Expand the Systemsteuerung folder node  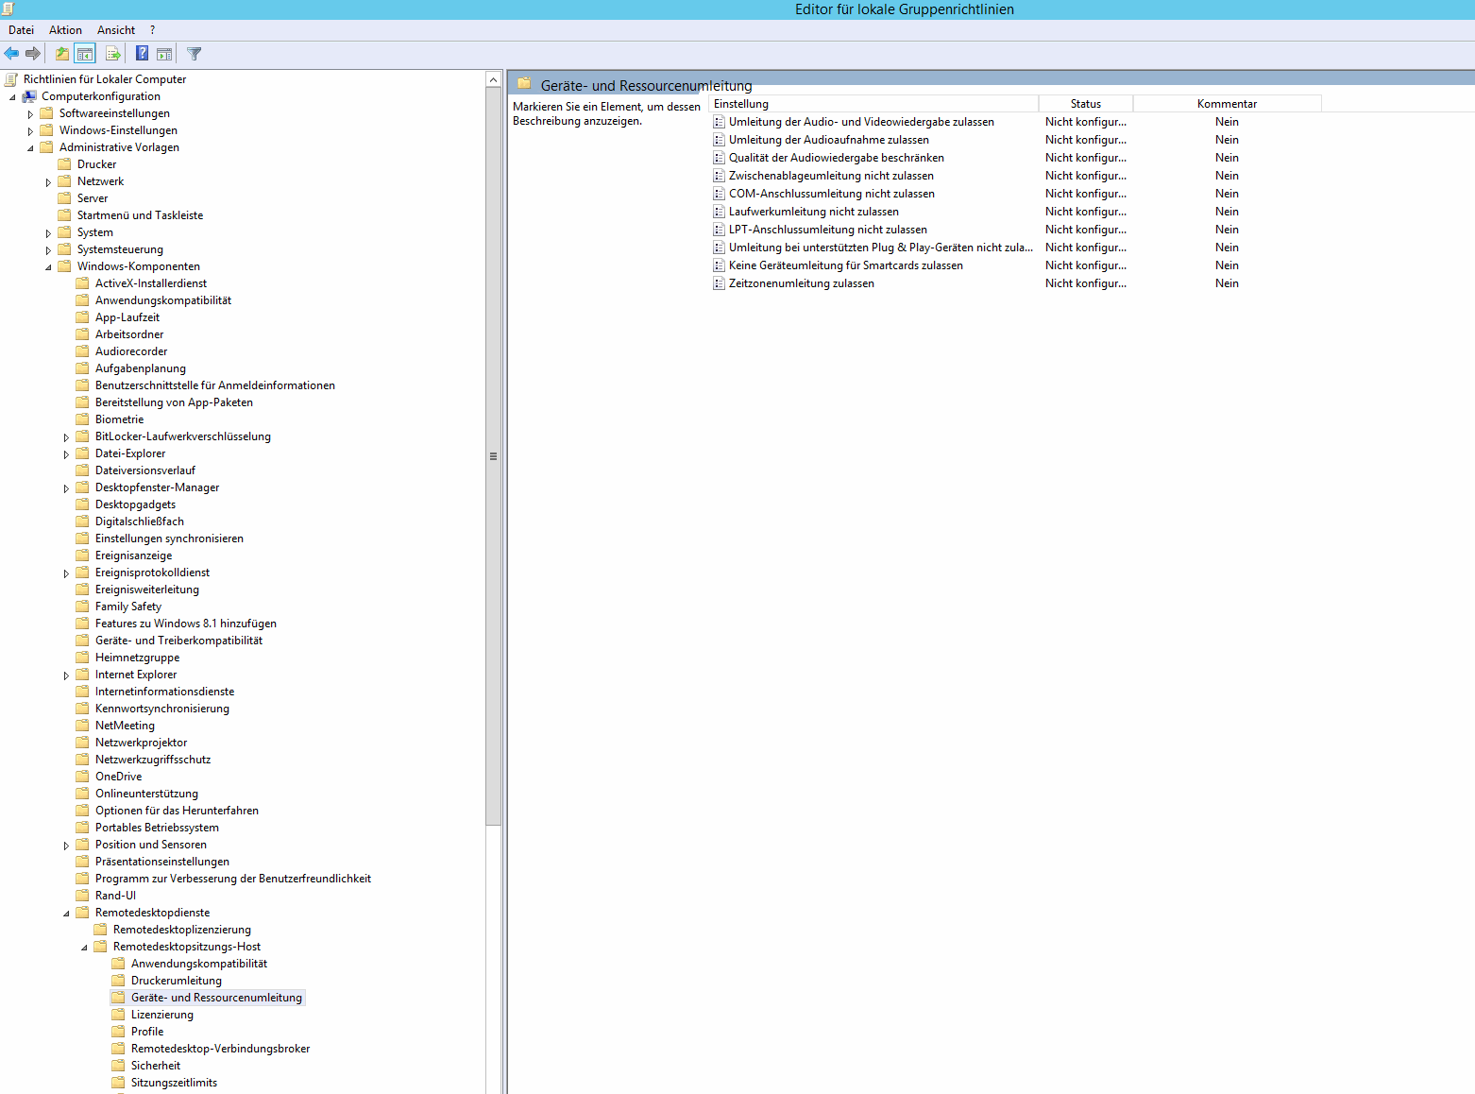click(48, 250)
